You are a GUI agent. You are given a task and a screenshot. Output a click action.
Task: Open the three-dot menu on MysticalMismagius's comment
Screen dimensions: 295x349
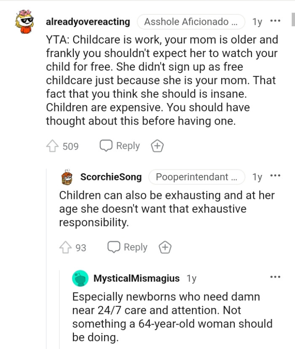click(276, 277)
